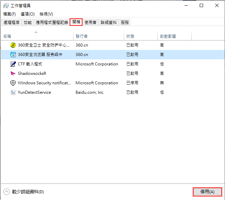
Task: Minimize the 工作管理員 window
Action: pyautogui.click(x=186, y=6)
